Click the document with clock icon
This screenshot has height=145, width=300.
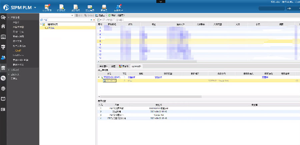tap(76, 7)
